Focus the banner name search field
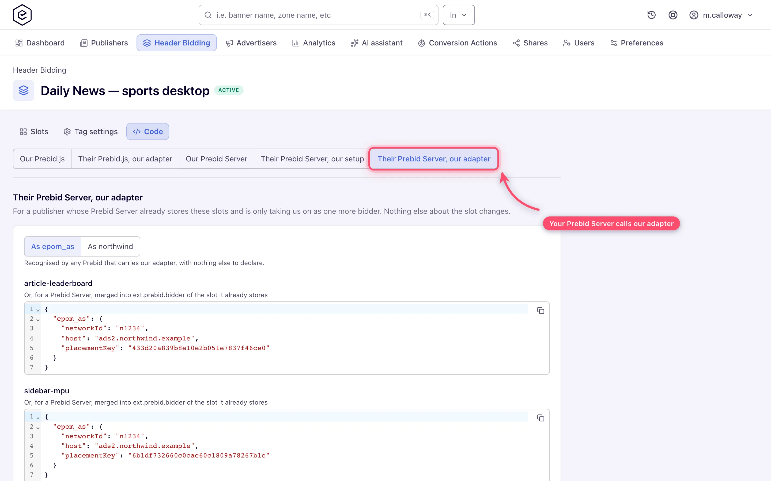The width and height of the screenshot is (771, 481). point(318,15)
